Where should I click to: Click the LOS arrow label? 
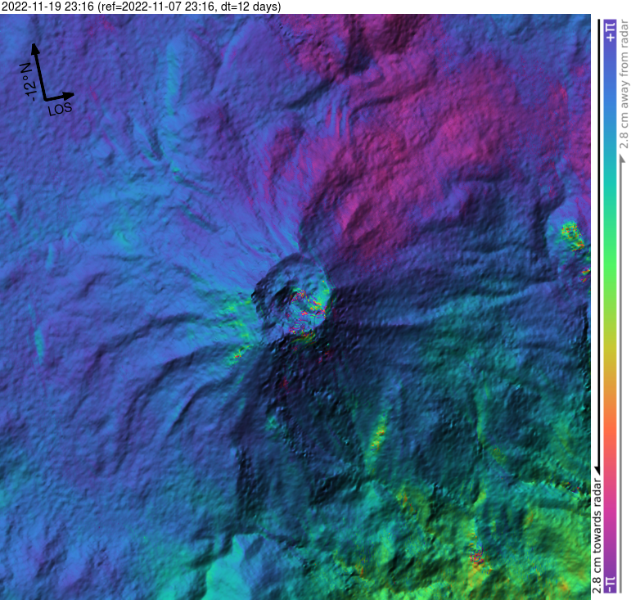point(60,109)
